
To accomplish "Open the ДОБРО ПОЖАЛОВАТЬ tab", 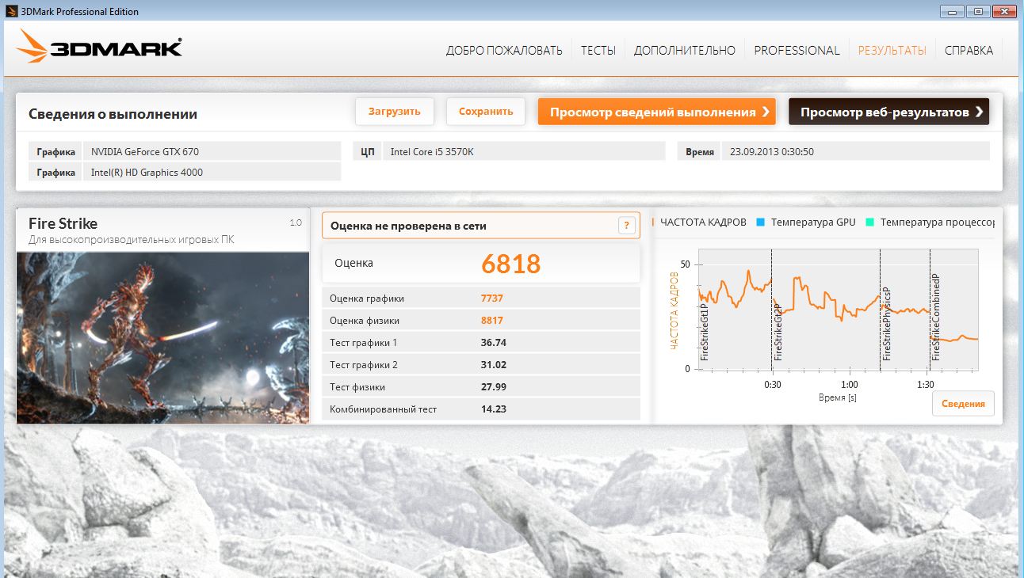I will 504,50.
